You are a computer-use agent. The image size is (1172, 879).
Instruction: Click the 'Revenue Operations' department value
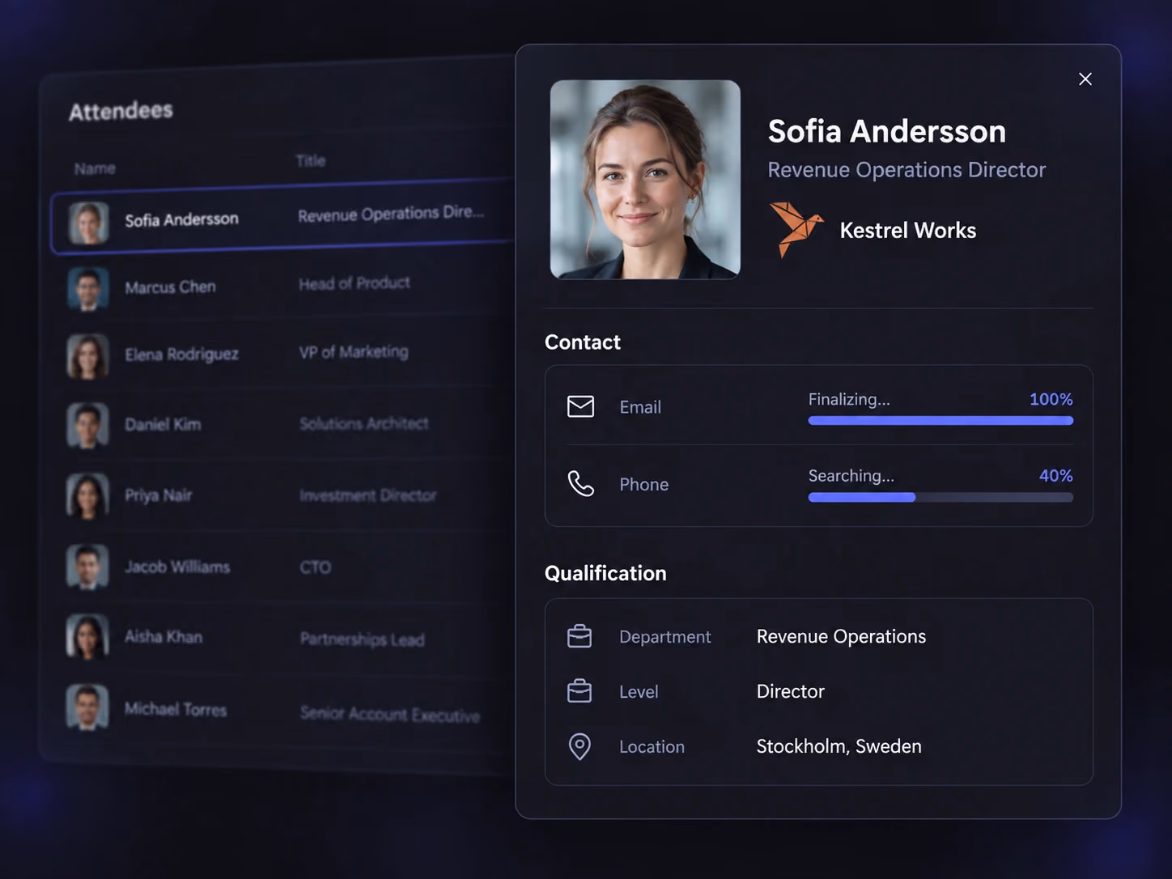click(x=841, y=636)
